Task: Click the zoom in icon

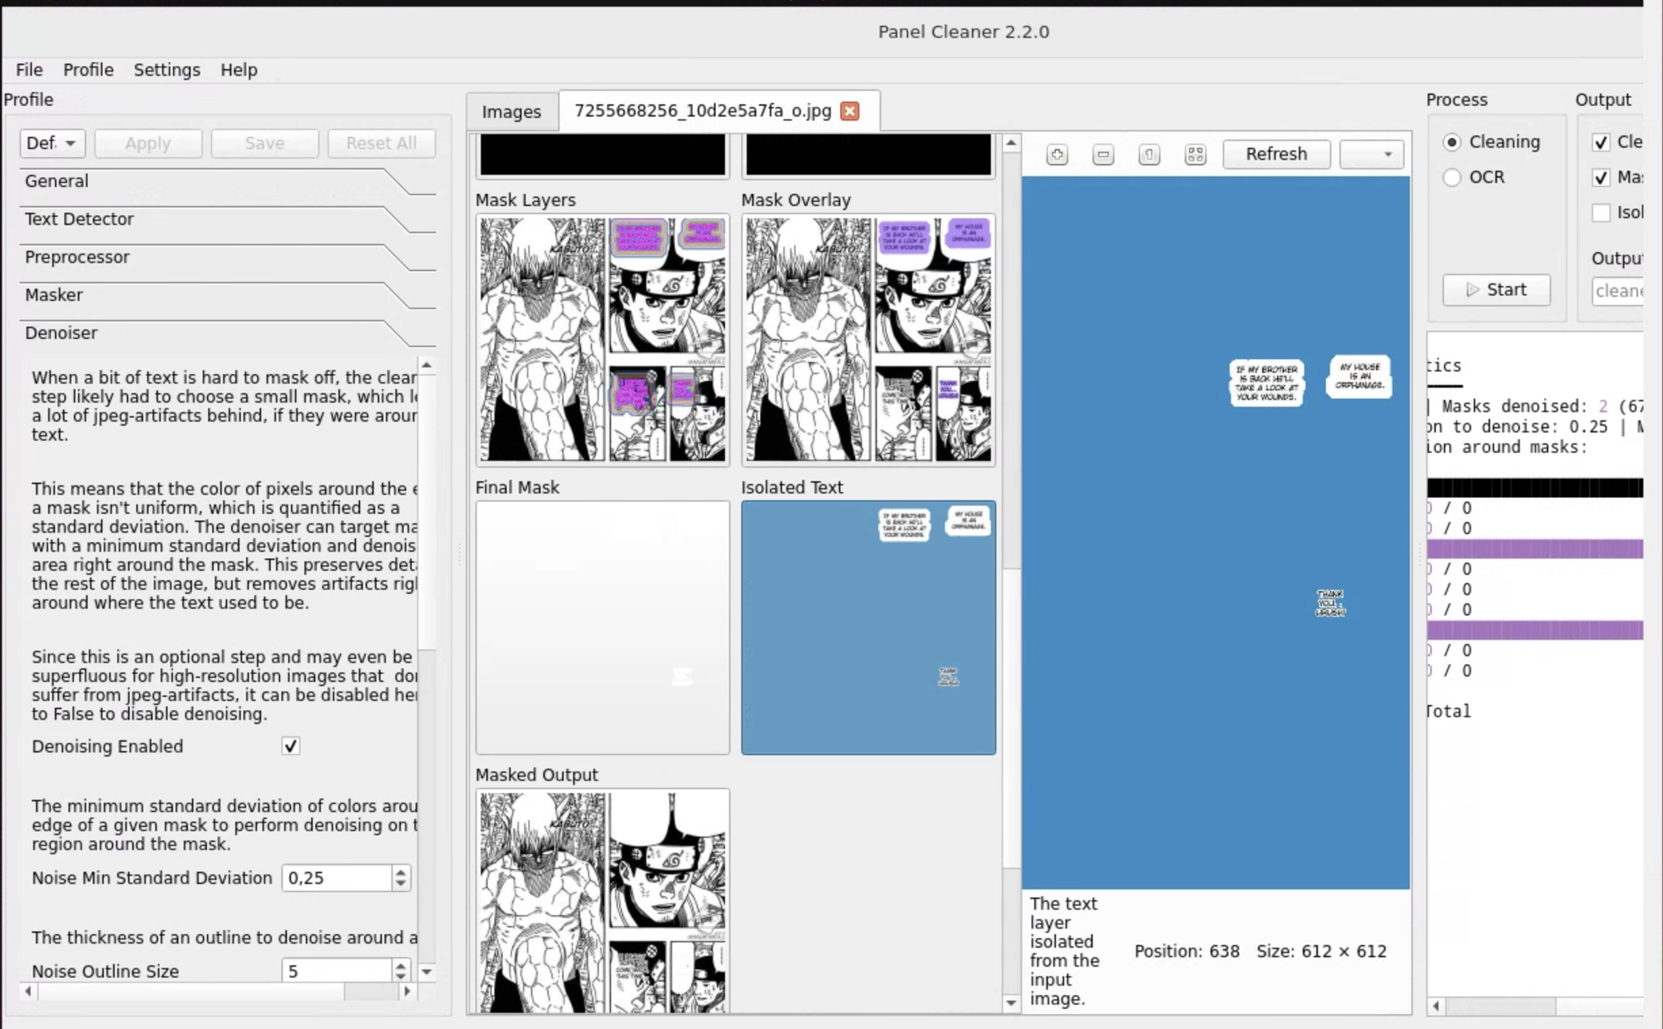Action: 1057,155
